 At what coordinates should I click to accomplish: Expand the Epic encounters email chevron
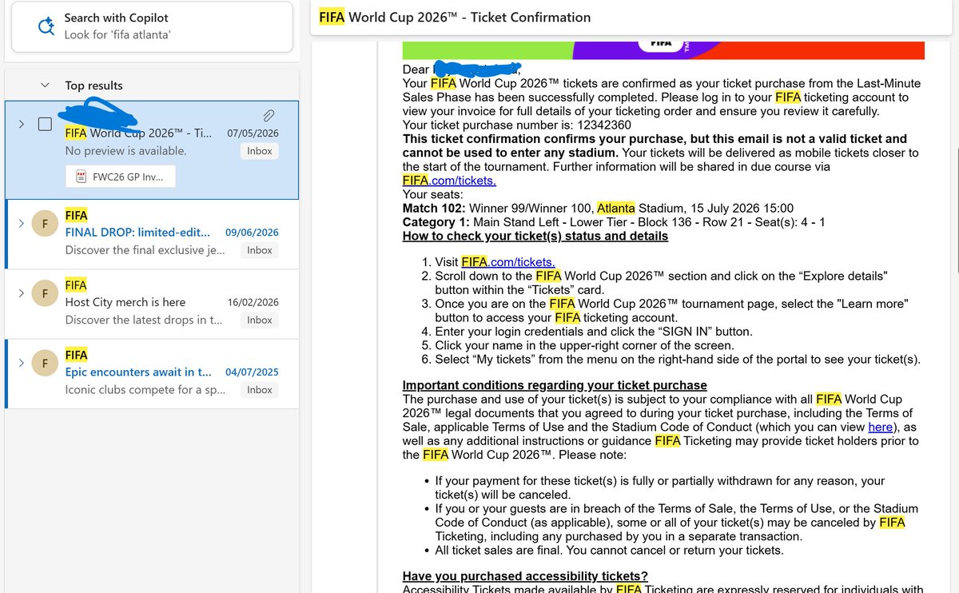click(x=21, y=363)
